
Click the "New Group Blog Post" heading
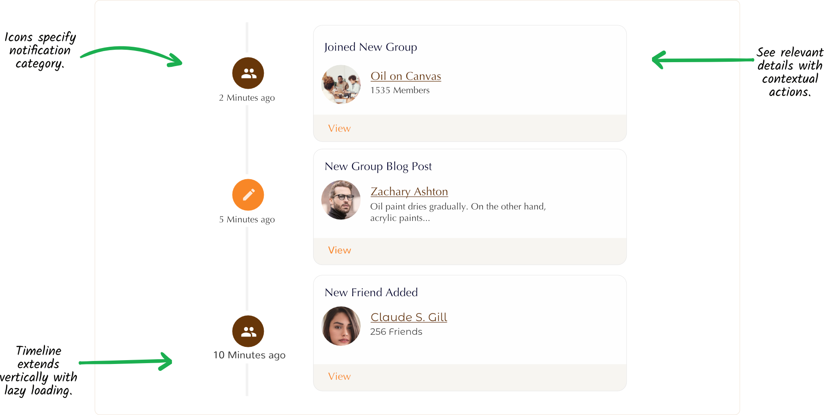click(x=378, y=166)
